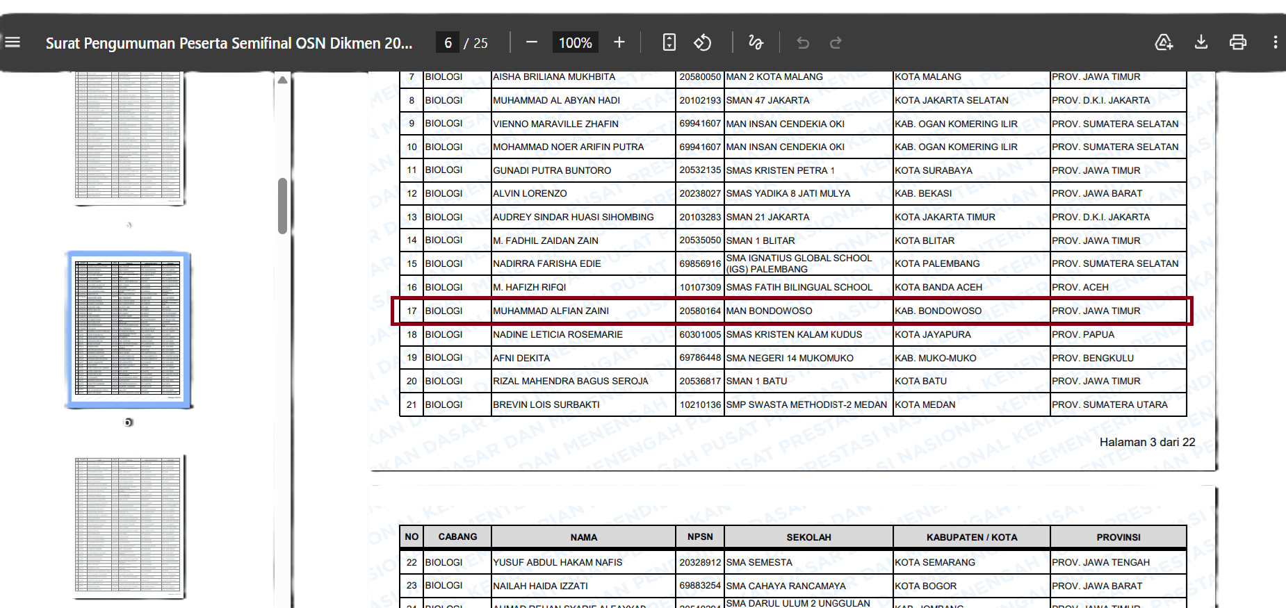
Task: Save the PDF to Google Drive
Action: tap(1164, 42)
